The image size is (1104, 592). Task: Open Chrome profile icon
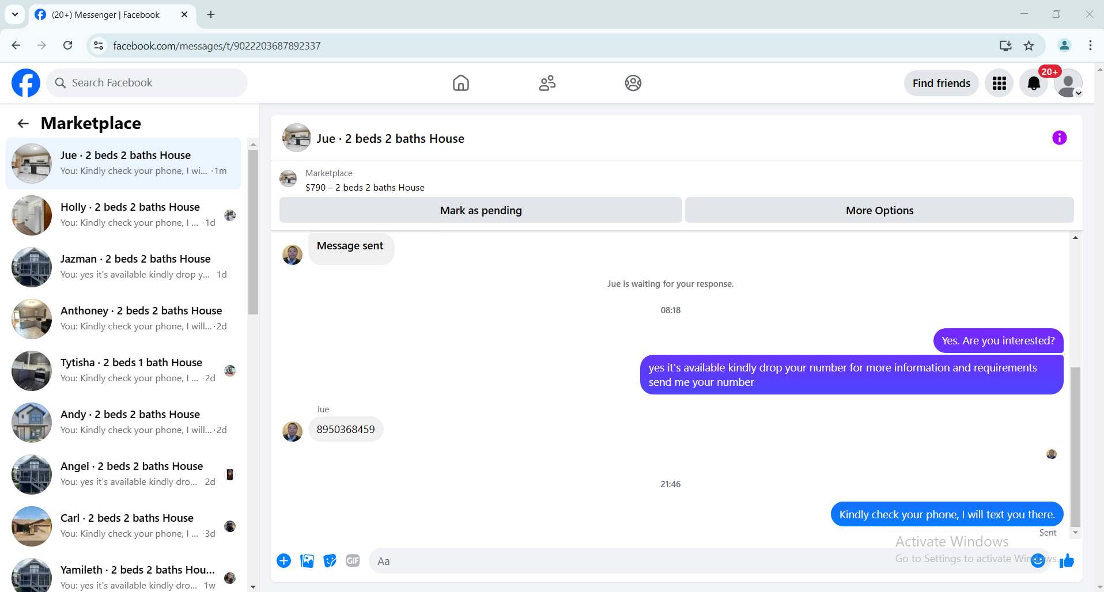(x=1064, y=45)
